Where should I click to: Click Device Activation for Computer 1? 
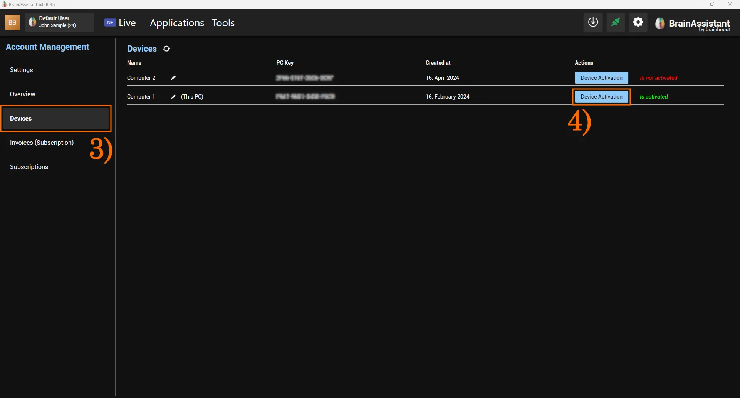click(x=601, y=97)
